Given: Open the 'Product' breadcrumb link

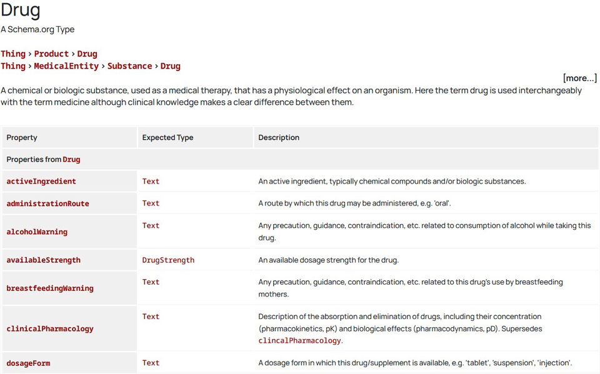Looking at the screenshot, I should (x=51, y=54).
